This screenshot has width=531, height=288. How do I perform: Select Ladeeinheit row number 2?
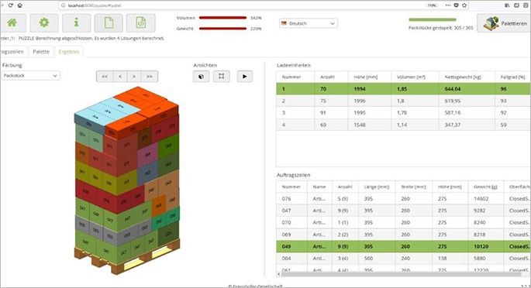(403, 101)
